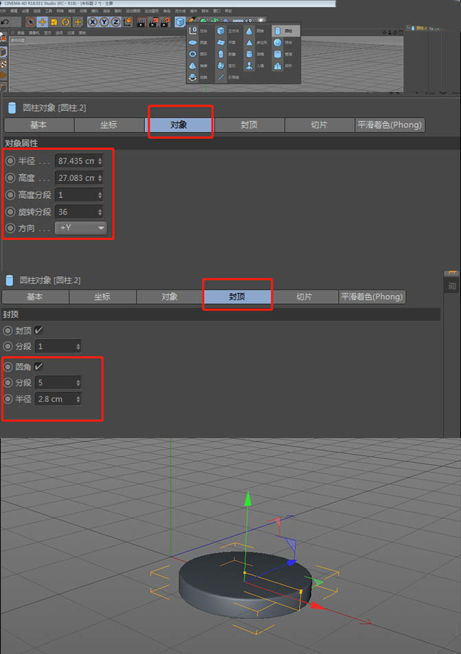Image resolution: width=461 pixels, height=654 pixels.
Task: Open the Render Settings clapperboard icon
Action: [165, 22]
